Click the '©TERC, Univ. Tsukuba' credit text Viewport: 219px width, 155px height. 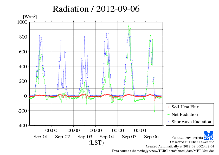click(x=188, y=138)
